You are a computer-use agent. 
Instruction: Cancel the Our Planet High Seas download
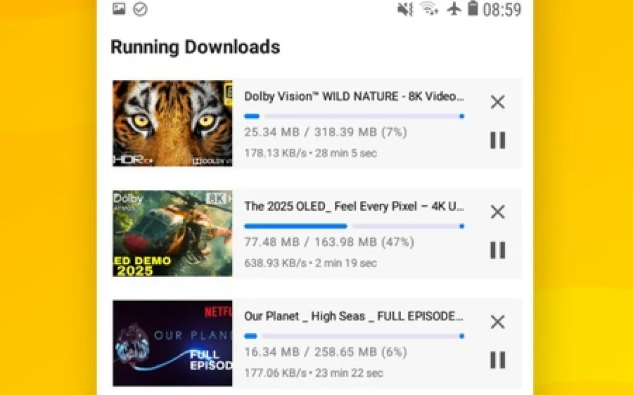pos(497,322)
